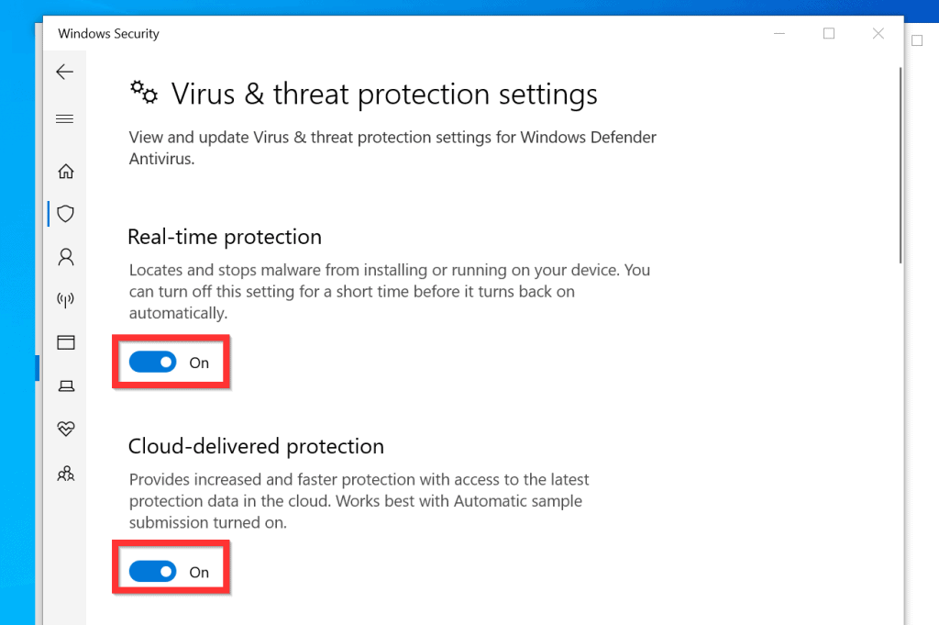
Task: Select Device performance & health heart icon
Action: [64, 429]
